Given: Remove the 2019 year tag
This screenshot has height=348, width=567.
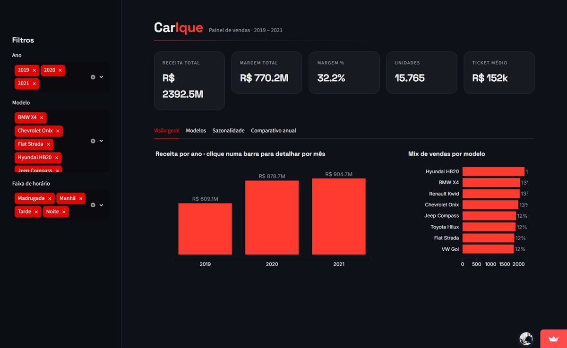Looking at the screenshot, I should 34,70.
